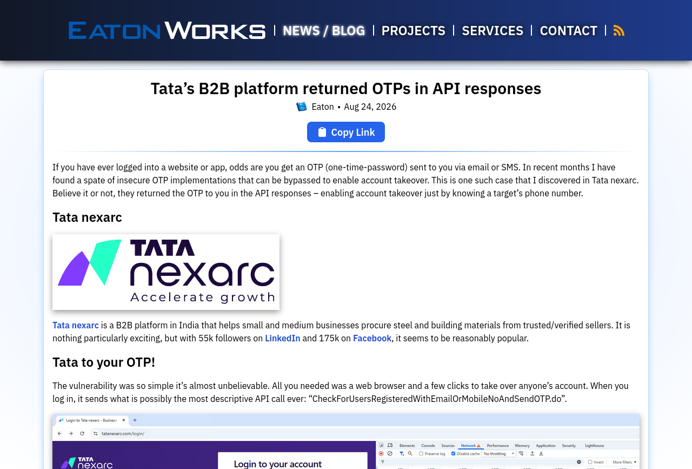
Task: Click the red record network log icon
Action: (x=381, y=453)
